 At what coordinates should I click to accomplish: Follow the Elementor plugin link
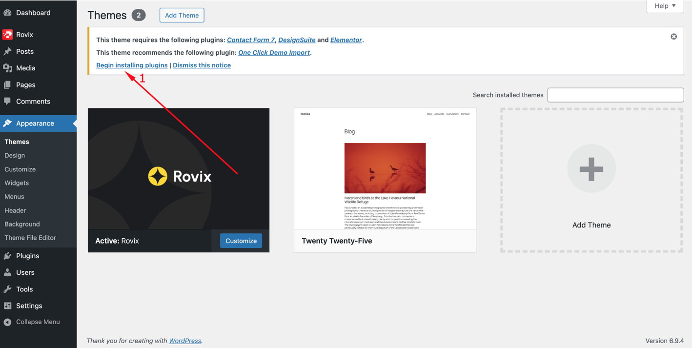[x=346, y=40]
